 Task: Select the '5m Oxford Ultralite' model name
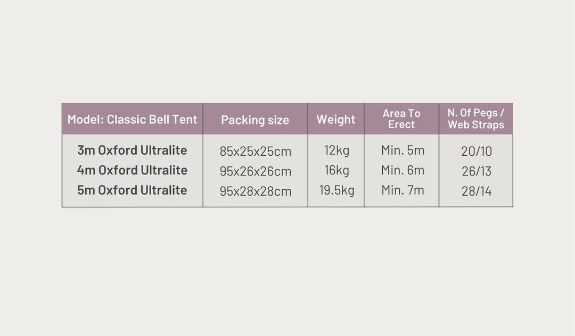(x=132, y=190)
